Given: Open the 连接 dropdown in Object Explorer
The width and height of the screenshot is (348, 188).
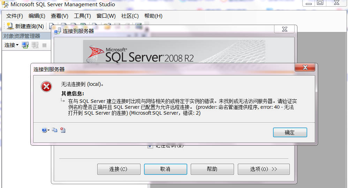Looking at the screenshot, I should (11, 45).
